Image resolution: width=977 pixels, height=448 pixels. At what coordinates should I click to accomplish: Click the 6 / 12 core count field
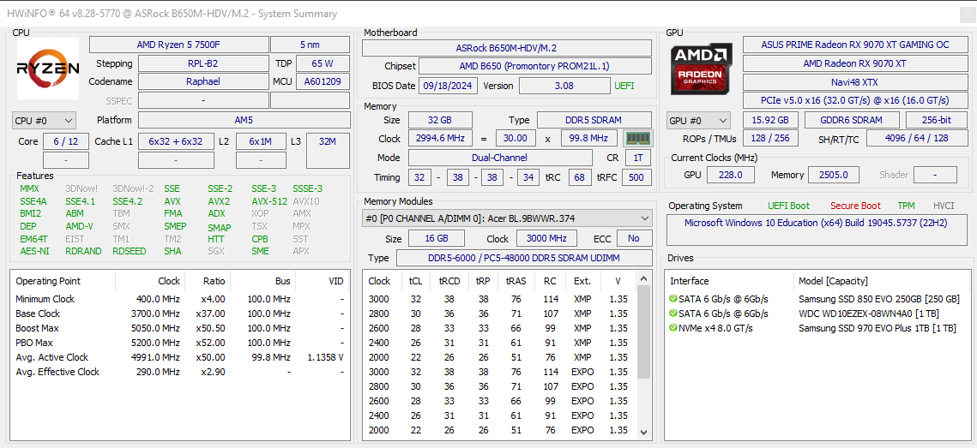66,141
